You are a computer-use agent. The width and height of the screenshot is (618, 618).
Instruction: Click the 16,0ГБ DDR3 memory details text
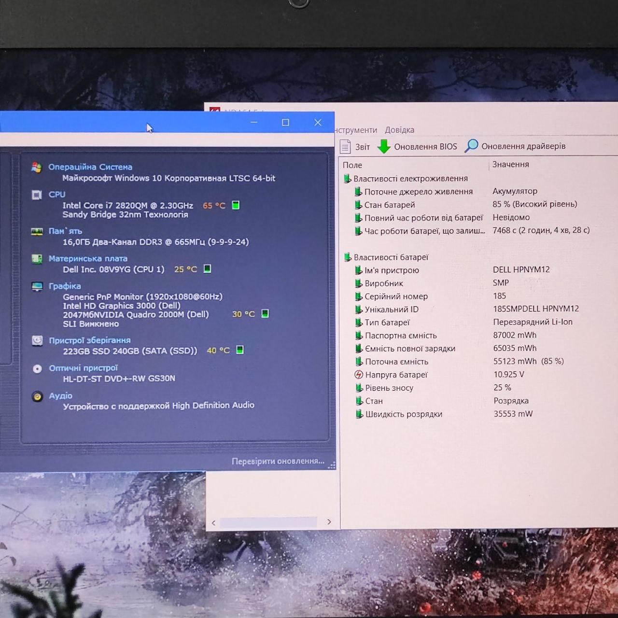pyautogui.click(x=155, y=242)
